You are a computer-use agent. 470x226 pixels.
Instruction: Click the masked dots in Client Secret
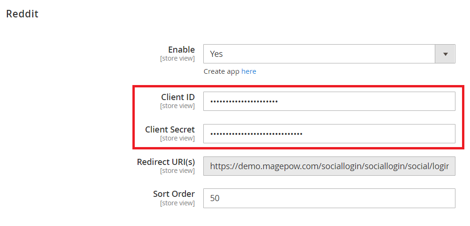pyautogui.click(x=256, y=134)
